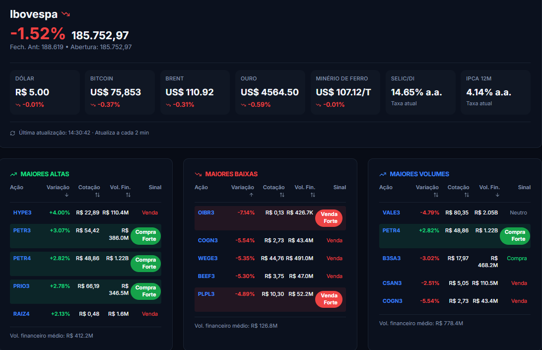Click the Minério de Ferro down-trend icon
This screenshot has width=542, height=350.
click(318, 105)
